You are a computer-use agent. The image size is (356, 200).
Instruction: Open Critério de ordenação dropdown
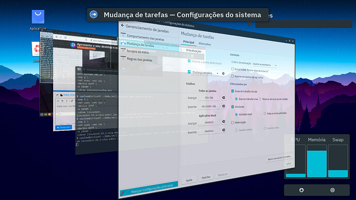point(265,65)
